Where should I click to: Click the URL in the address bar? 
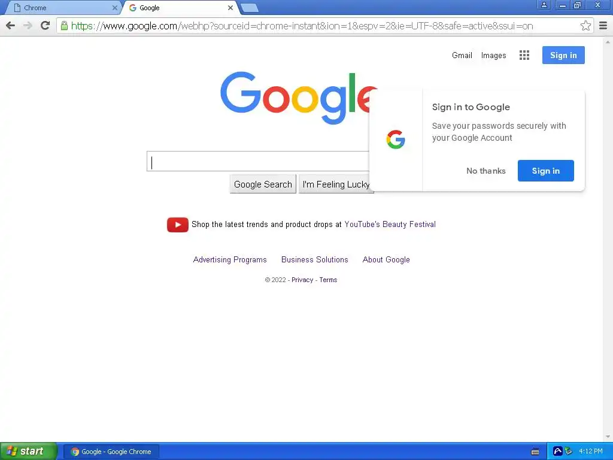click(x=302, y=26)
